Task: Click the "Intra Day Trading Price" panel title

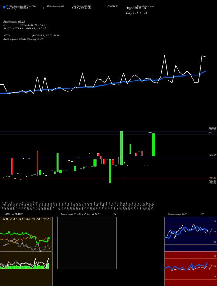Action: 89,214
